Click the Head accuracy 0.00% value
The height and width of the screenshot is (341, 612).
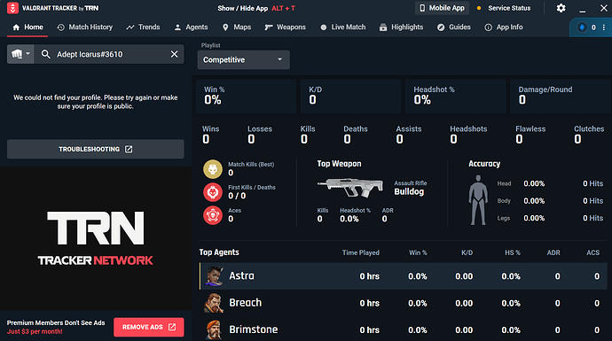pos(534,183)
